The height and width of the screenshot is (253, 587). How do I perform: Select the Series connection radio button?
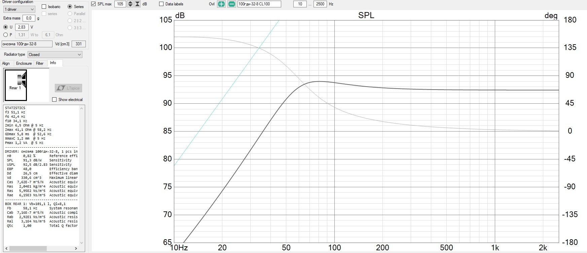[70, 7]
